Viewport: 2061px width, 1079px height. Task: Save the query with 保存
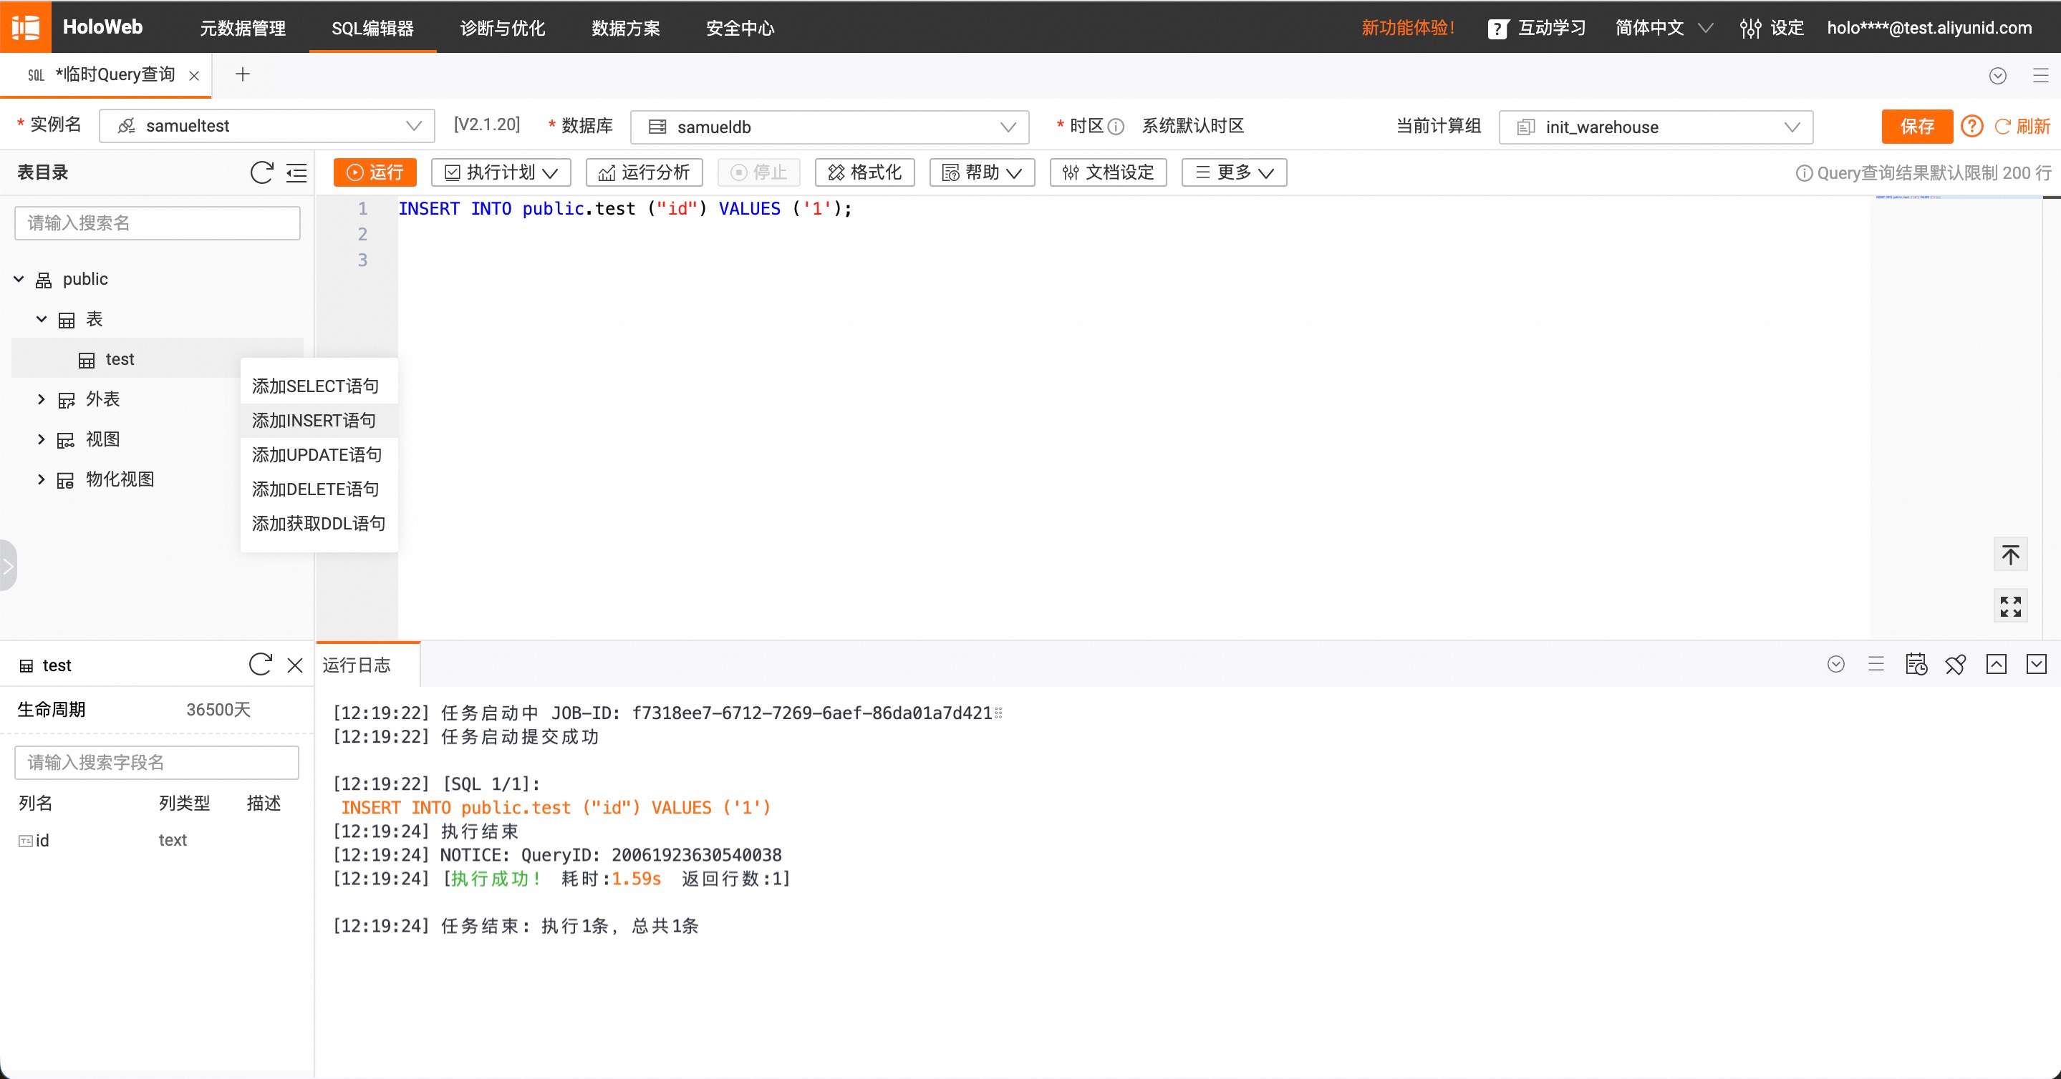click(x=1917, y=126)
